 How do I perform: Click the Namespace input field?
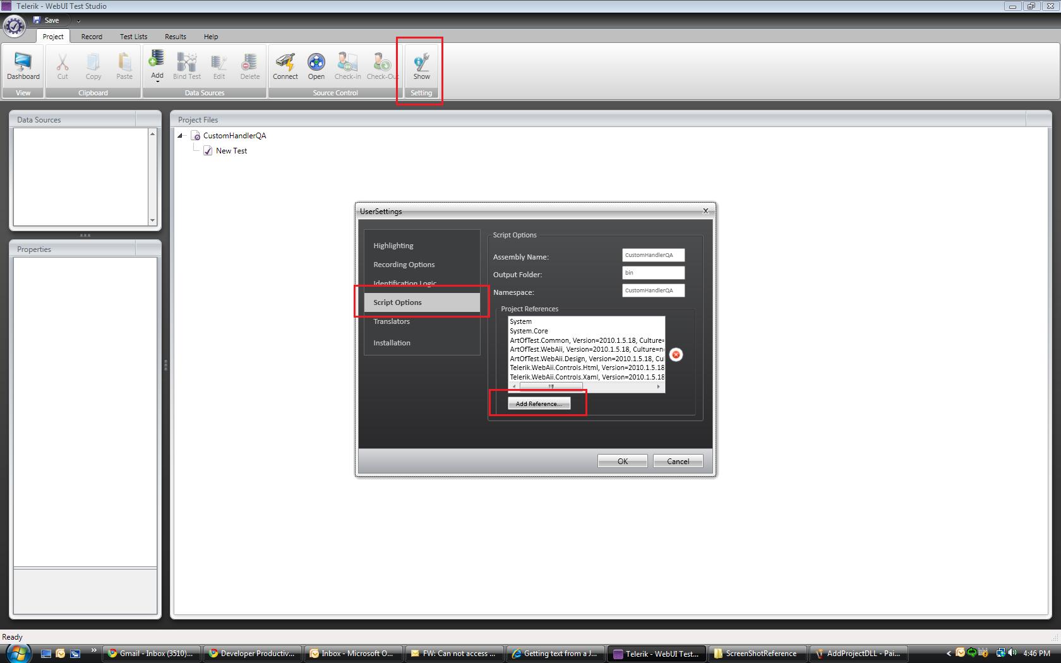(653, 290)
